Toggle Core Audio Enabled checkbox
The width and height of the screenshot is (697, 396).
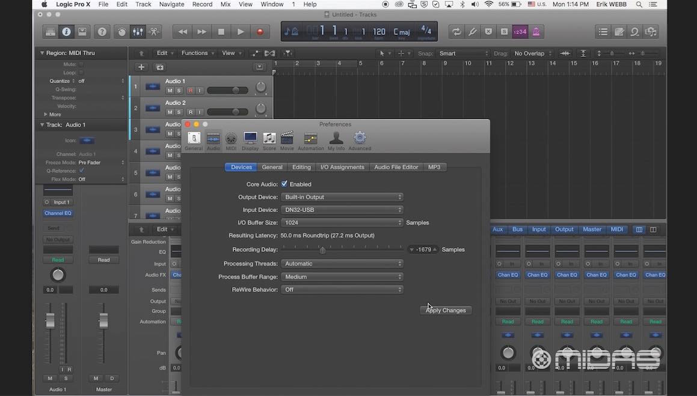pos(284,184)
